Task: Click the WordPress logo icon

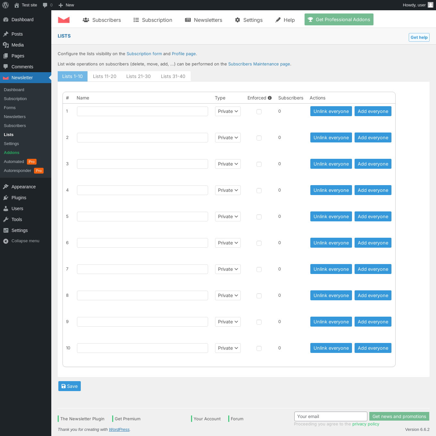Action: tap(5, 5)
